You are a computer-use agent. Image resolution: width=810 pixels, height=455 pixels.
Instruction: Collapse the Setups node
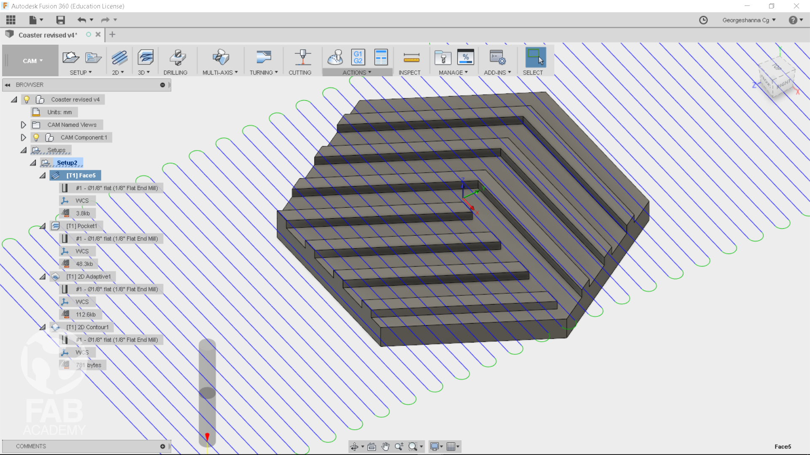[x=23, y=150]
